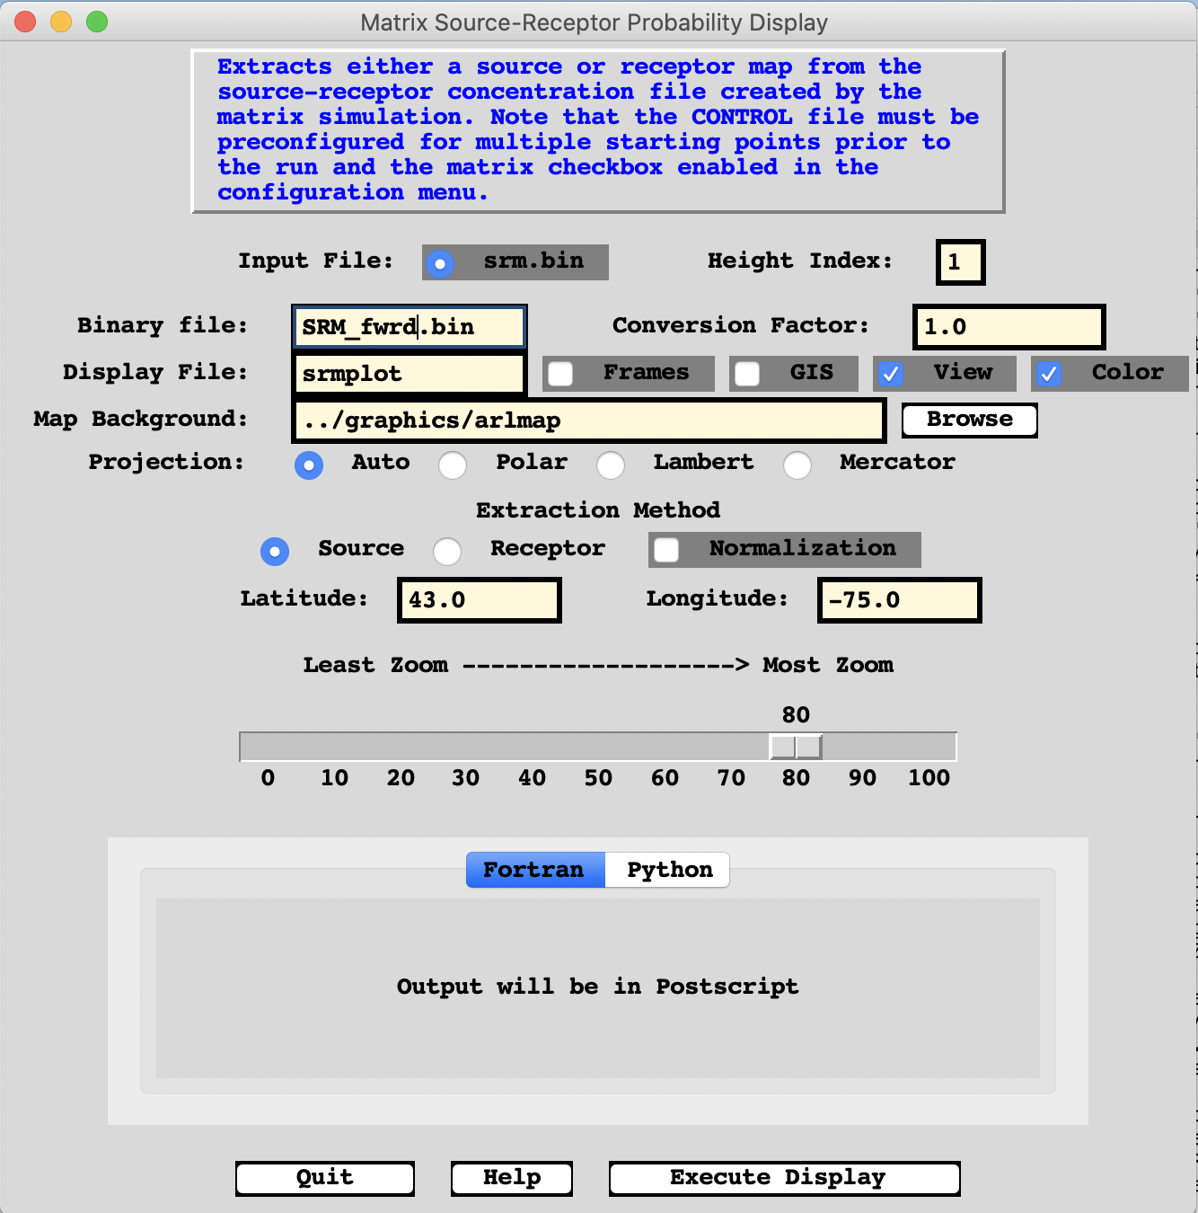The width and height of the screenshot is (1198, 1213).
Task: Select the srm.bin input file radio button
Action: tap(440, 263)
